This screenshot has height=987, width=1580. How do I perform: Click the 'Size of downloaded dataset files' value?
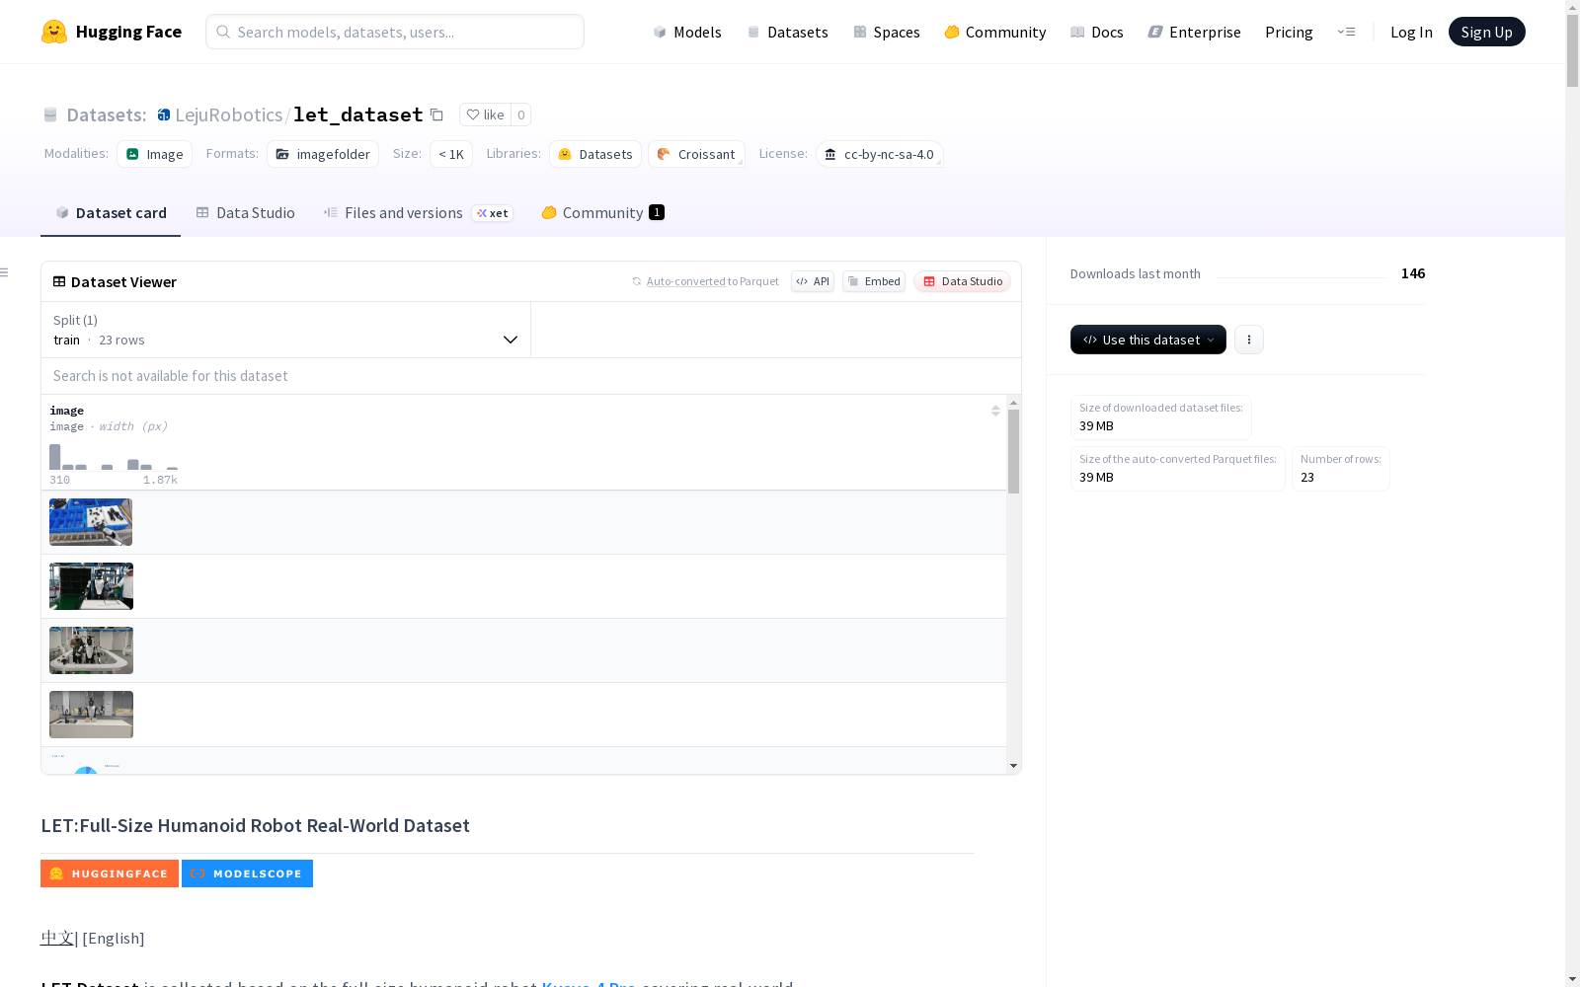pyautogui.click(x=1096, y=426)
